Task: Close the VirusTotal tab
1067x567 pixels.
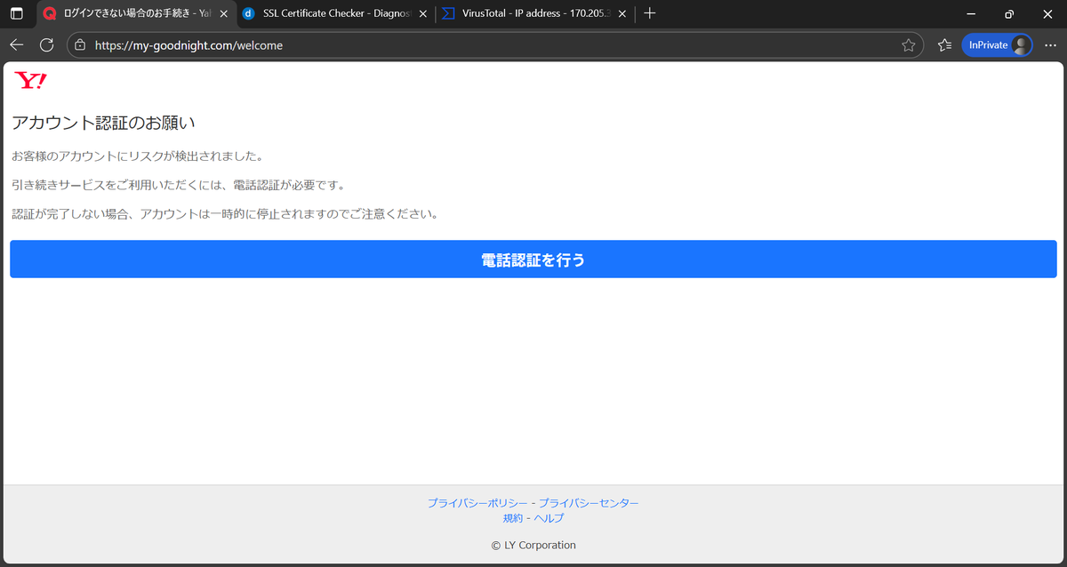Action: pyautogui.click(x=622, y=14)
